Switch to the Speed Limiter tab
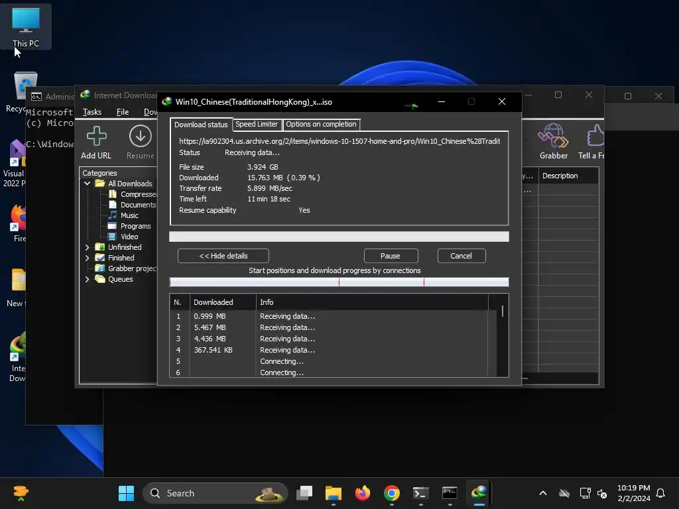Screen dimensions: 679x509 click(257, 124)
